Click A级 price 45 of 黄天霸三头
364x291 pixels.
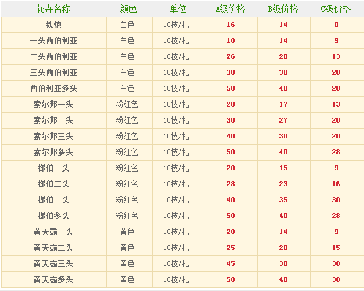(x=231, y=263)
